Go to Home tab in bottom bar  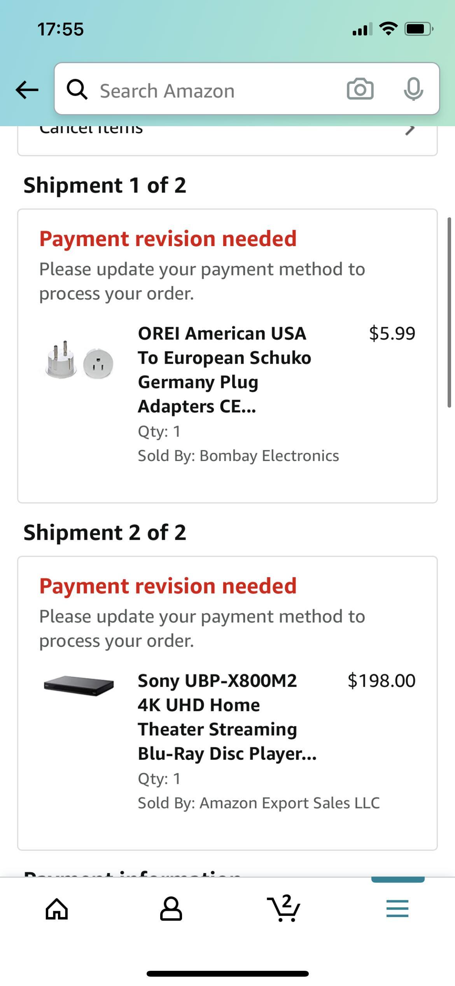(57, 909)
